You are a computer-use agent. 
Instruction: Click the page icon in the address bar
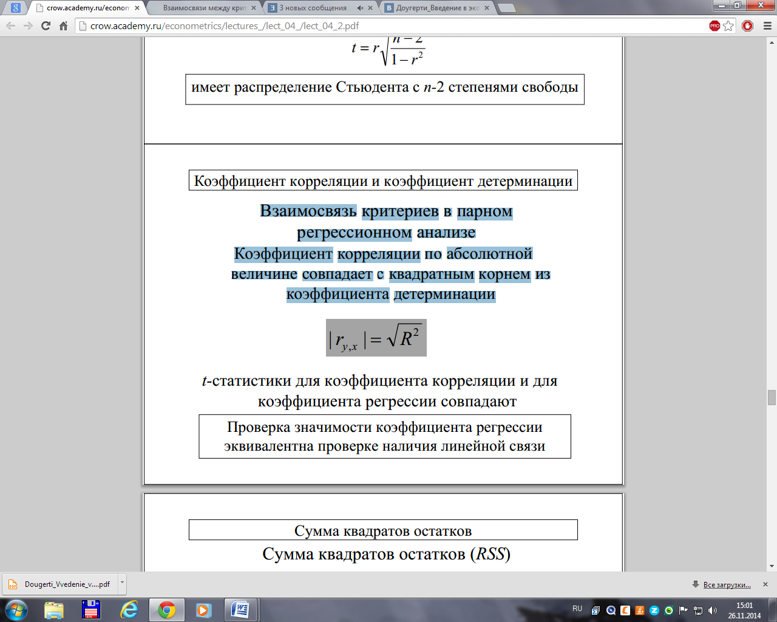coord(83,26)
